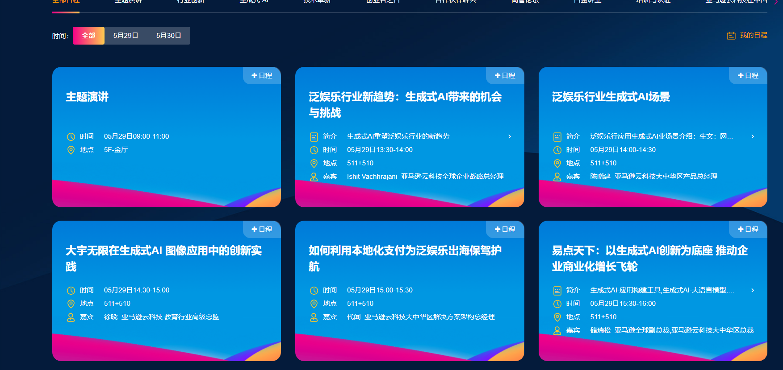Image resolution: width=783 pixels, height=370 pixels.
Task: Click 简介 document icon in 易点天下 card
Action: pyautogui.click(x=557, y=291)
